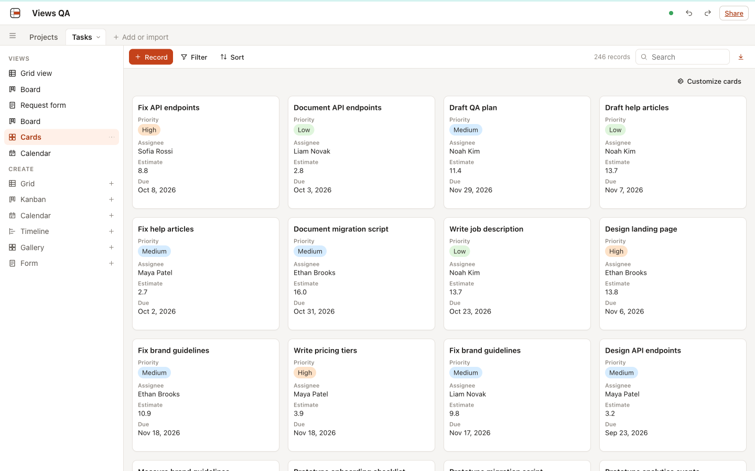Screen dimensions: 755x471
Task: Open Calendar view under Views
Action: click(62, 153)
